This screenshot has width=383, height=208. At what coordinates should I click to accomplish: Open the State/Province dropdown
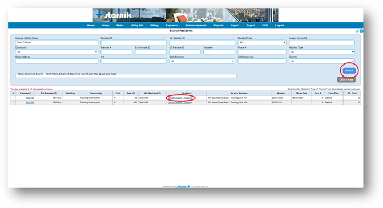[x=202, y=61]
